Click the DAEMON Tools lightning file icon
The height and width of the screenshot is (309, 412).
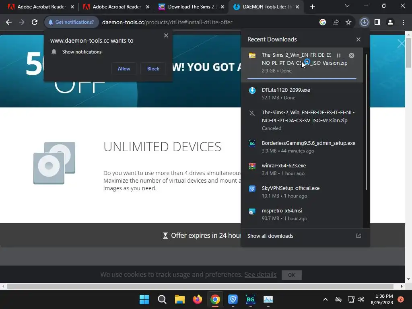tap(252, 91)
